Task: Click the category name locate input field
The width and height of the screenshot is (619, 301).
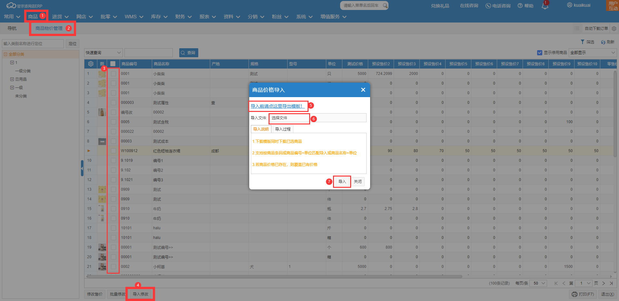Action: 33,44
